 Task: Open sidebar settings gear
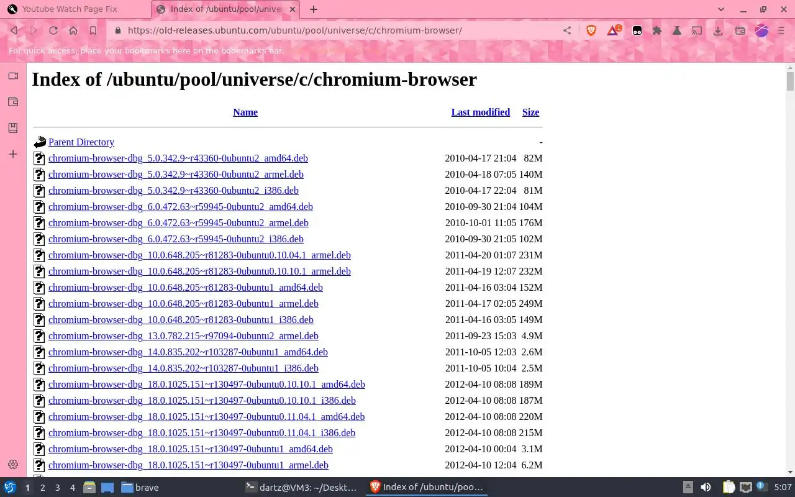[x=13, y=465]
